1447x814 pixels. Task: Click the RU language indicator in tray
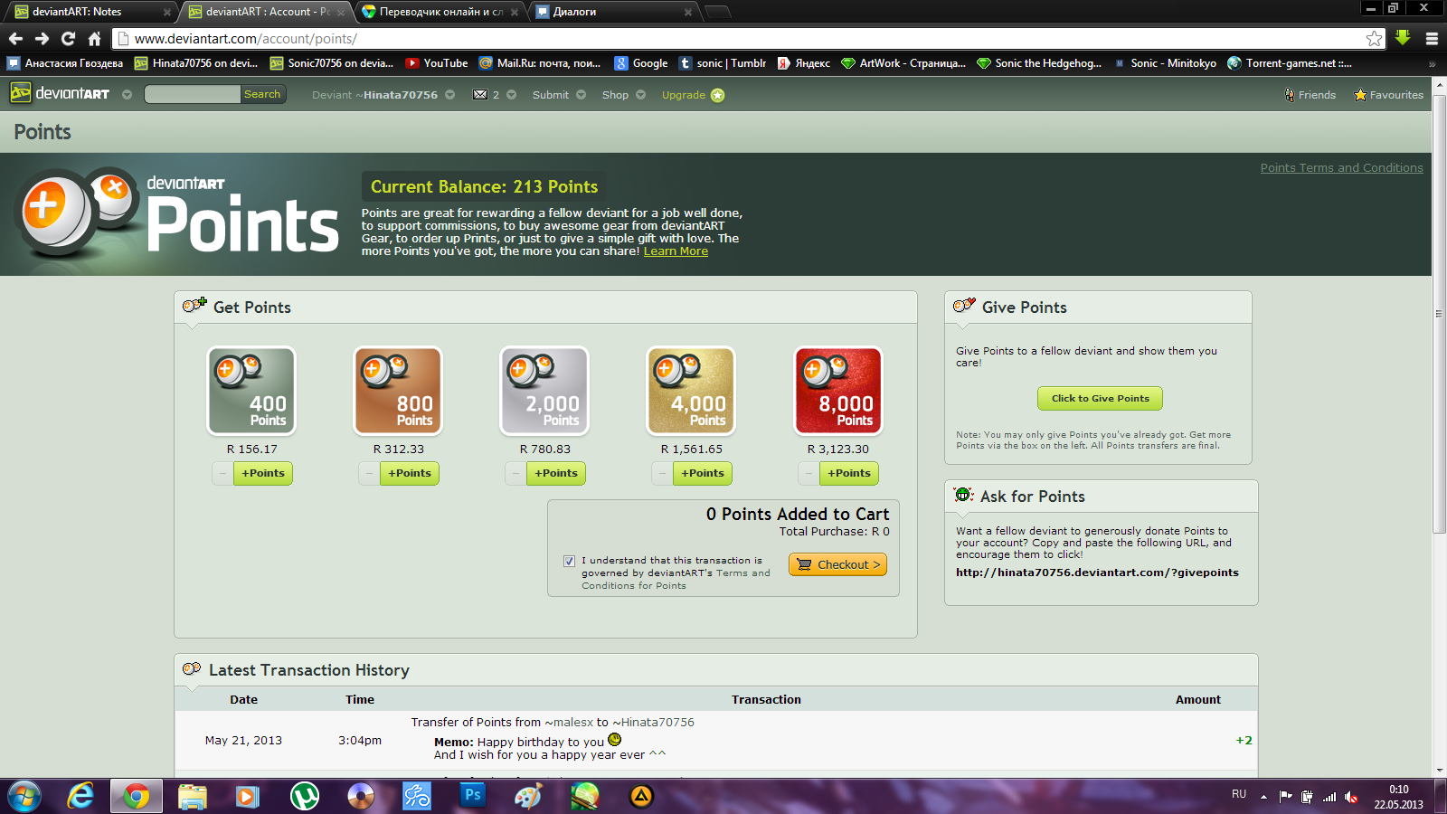1239,794
